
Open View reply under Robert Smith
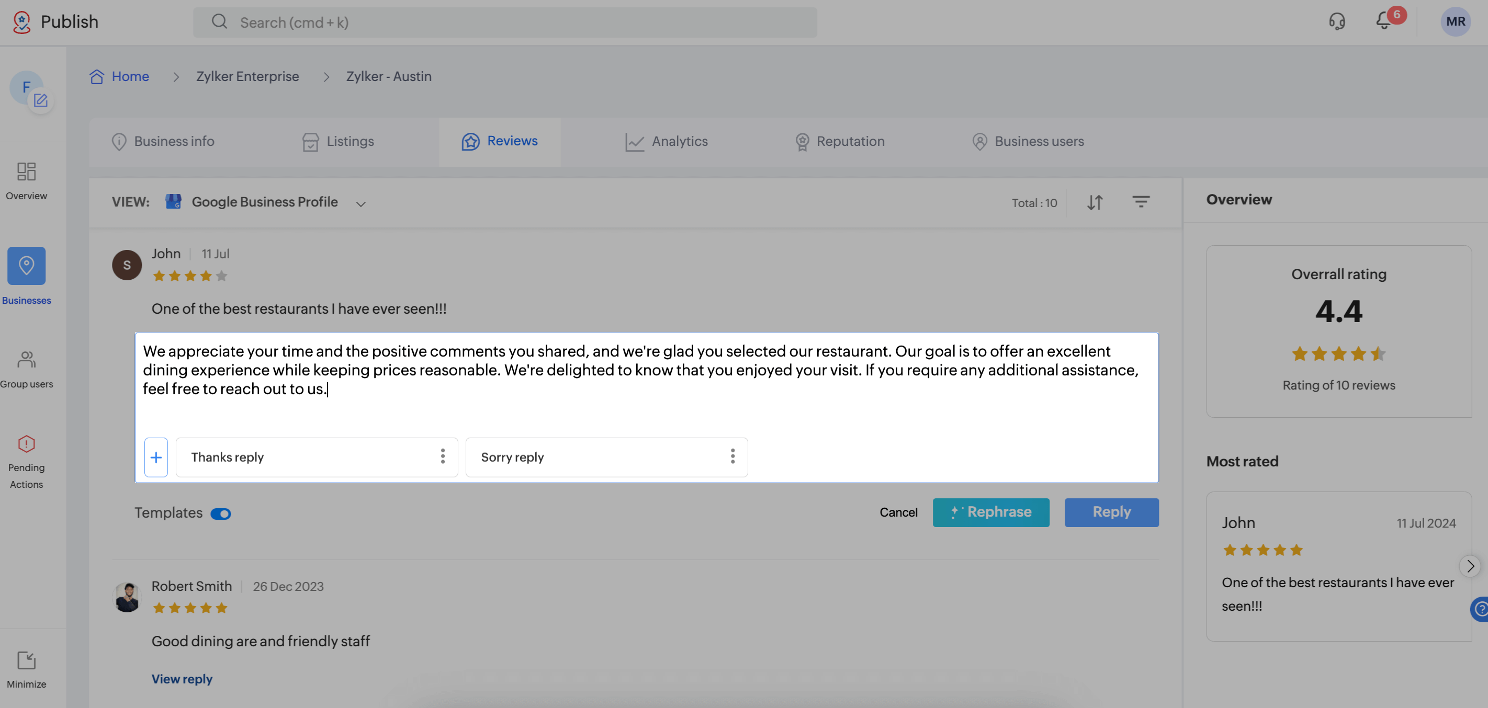coord(182,679)
